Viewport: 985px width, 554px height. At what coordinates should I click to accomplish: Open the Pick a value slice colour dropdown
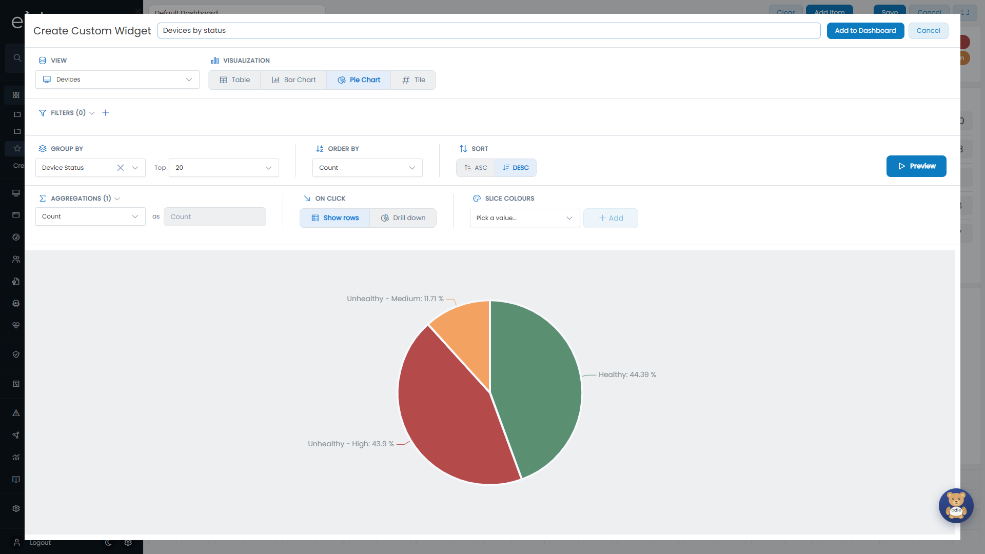(525, 218)
